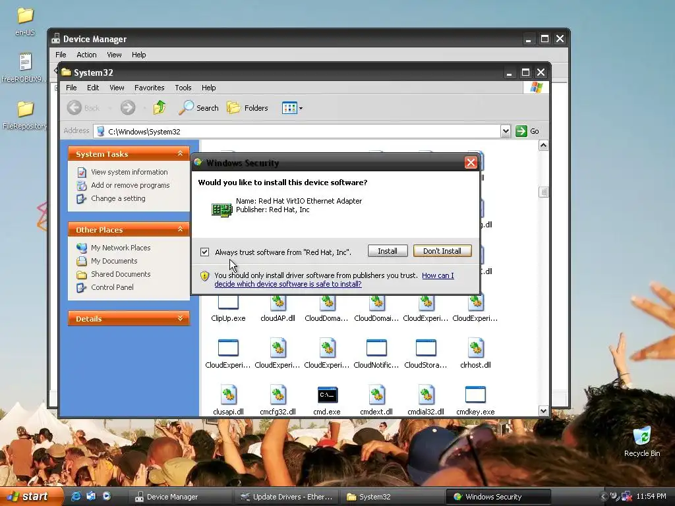Image resolution: width=675 pixels, height=506 pixels.
Task: Open System32 Help menu
Action: tap(209, 88)
